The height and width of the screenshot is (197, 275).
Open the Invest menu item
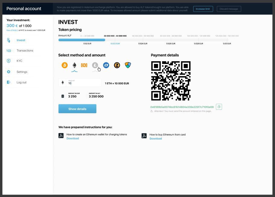pyautogui.click(x=21, y=40)
